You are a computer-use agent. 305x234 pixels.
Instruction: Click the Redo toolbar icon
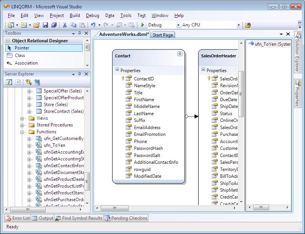point(106,25)
